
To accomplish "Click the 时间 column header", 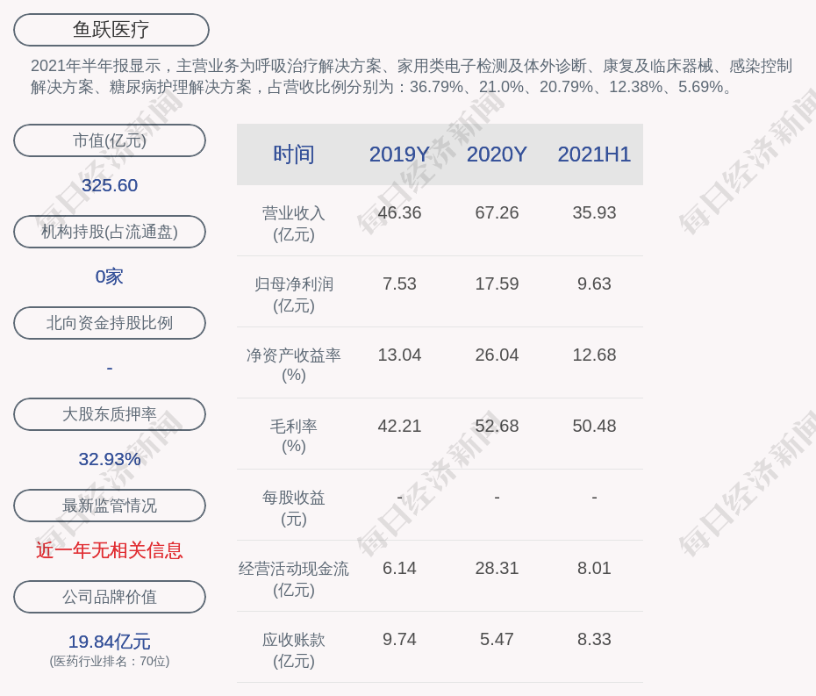I will [294, 154].
